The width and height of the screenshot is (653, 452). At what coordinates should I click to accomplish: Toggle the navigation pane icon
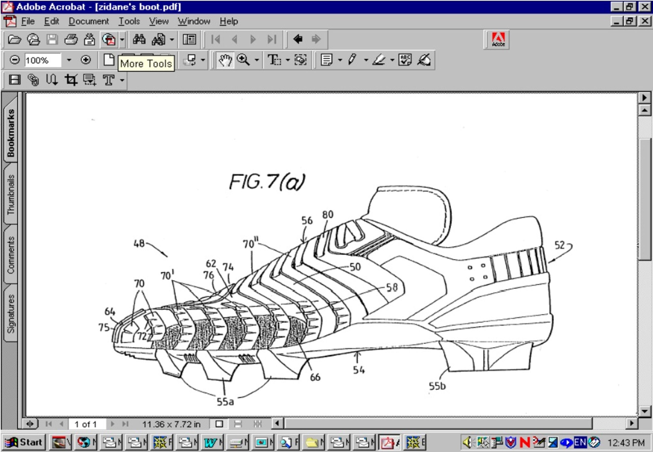click(x=189, y=39)
